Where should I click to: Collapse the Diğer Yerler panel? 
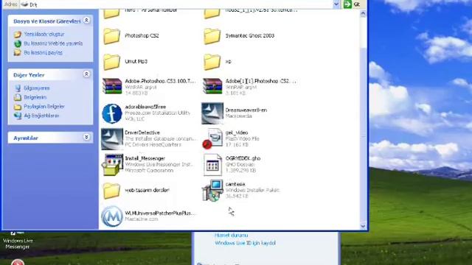[x=86, y=74]
